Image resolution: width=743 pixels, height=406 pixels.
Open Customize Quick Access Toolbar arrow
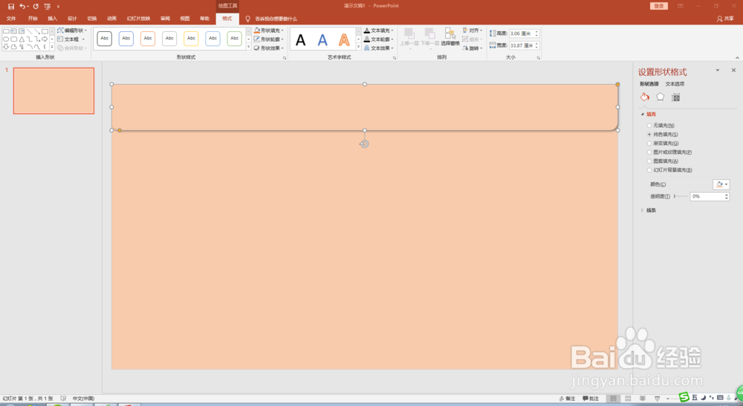pyautogui.click(x=58, y=7)
